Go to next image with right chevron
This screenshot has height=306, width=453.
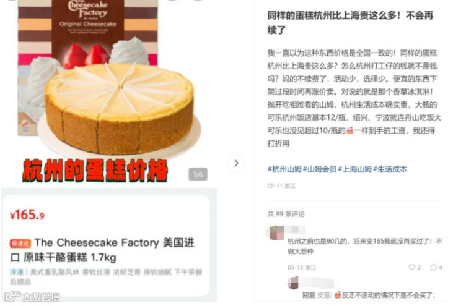coord(236,163)
